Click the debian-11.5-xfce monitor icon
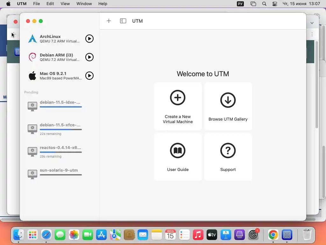The height and width of the screenshot is (245, 326). [32, 129]
